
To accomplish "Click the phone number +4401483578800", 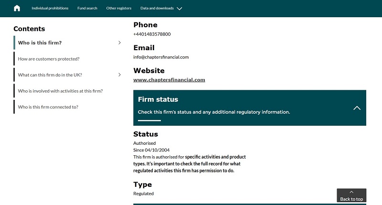I will (x=152, y=34).
